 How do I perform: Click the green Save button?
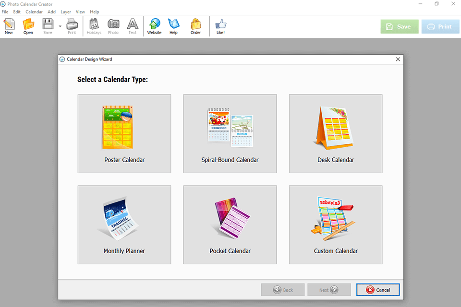point(399,26)
